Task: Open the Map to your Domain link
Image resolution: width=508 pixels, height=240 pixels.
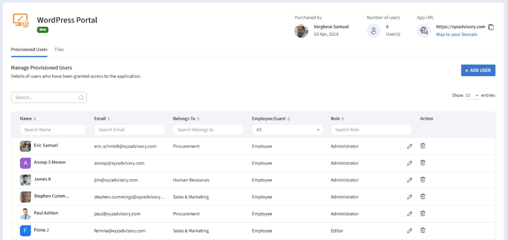Action: 456,35
